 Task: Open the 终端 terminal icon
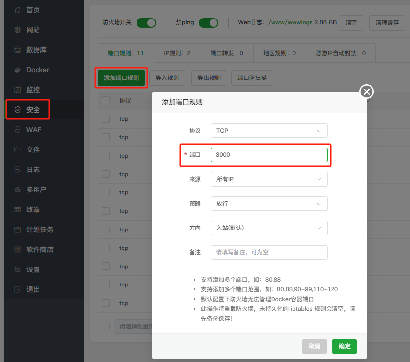pyautogui.click(x=18, y=210)
